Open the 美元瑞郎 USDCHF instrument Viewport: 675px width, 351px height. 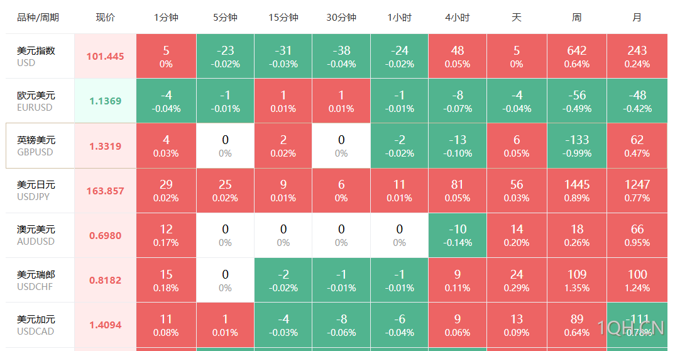[x=36, y=281]
